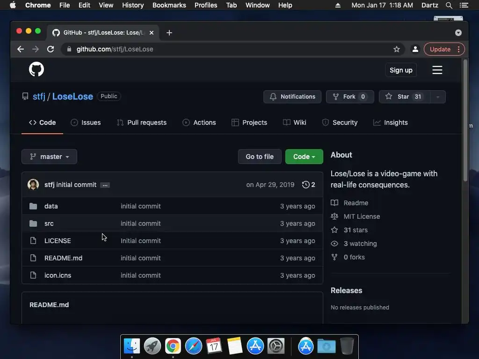Switch to the Issues tab
479x359 pixels.
point(86,122)
